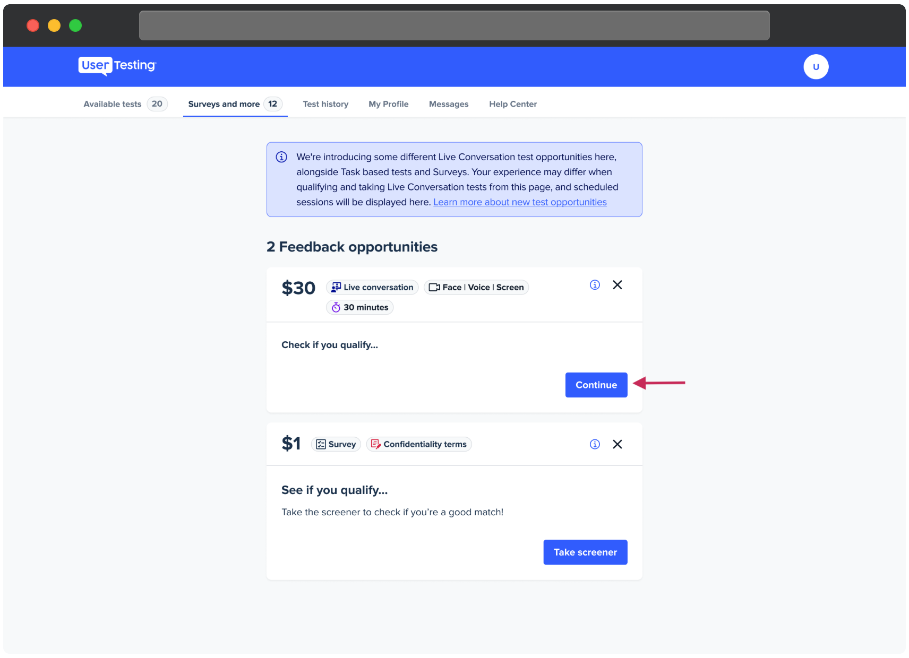Show info for the $1 Survey opportunity
The image size is (909, 658).
[x=595, y=444]
